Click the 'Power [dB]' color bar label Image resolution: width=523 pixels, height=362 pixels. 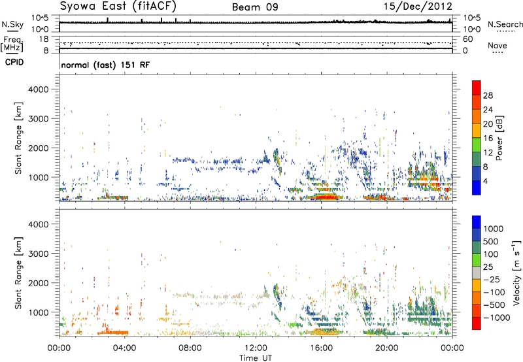499,138
